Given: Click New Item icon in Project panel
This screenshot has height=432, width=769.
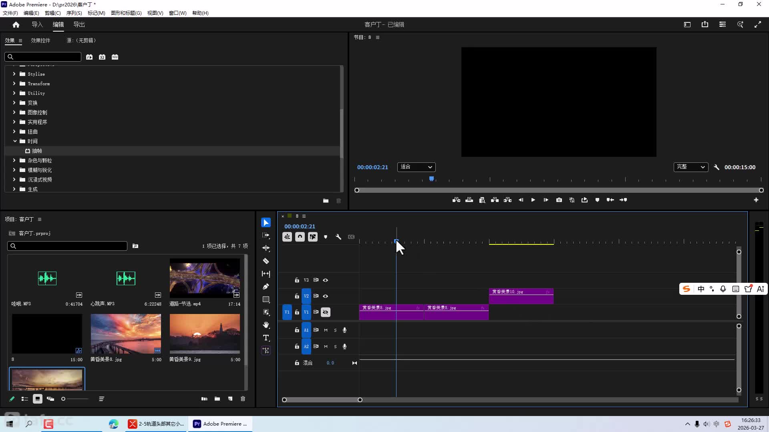Looking at the screenshot, I should tap(230, 399).
